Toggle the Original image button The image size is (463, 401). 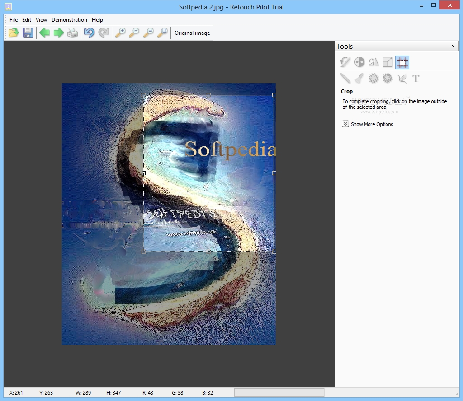[x=192, y=33]
